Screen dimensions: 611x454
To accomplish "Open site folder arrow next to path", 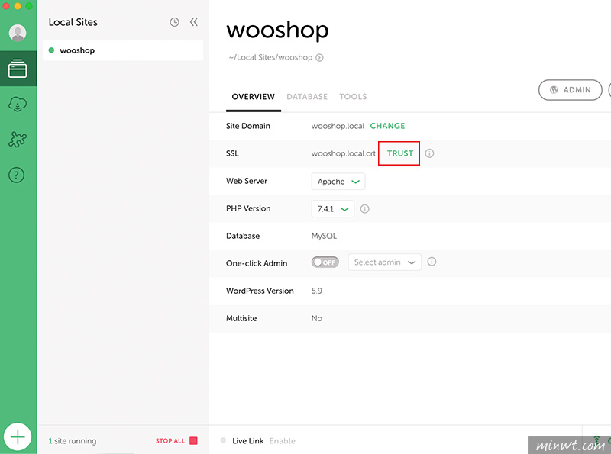I will pyautogui.click(x=319, y=58).
